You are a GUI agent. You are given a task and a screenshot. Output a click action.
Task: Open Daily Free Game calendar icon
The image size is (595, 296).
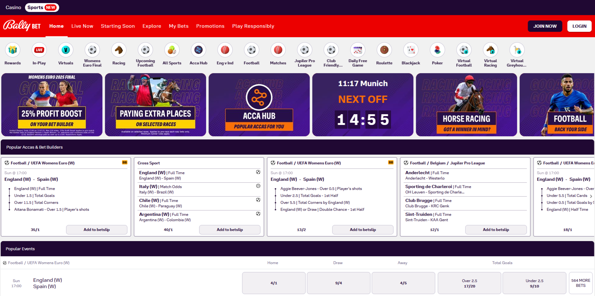coord(358,50)
